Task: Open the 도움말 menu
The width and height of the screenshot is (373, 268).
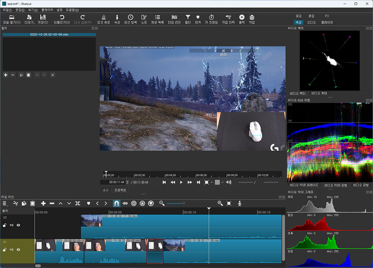Action: point(72,10)
